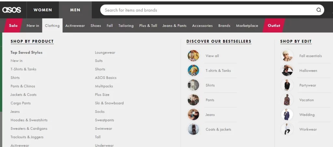This screenshot has height=147, width=333.
Task: Browse Plus Size
Action: click(102, 95)
